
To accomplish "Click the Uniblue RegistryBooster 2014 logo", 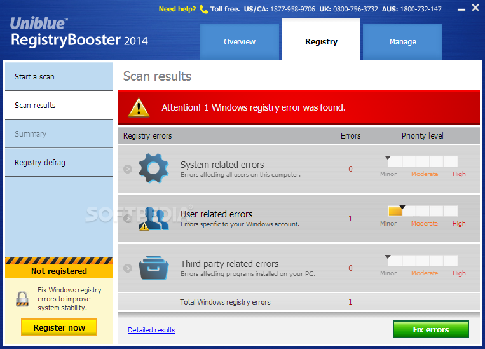I will (79, 32).
